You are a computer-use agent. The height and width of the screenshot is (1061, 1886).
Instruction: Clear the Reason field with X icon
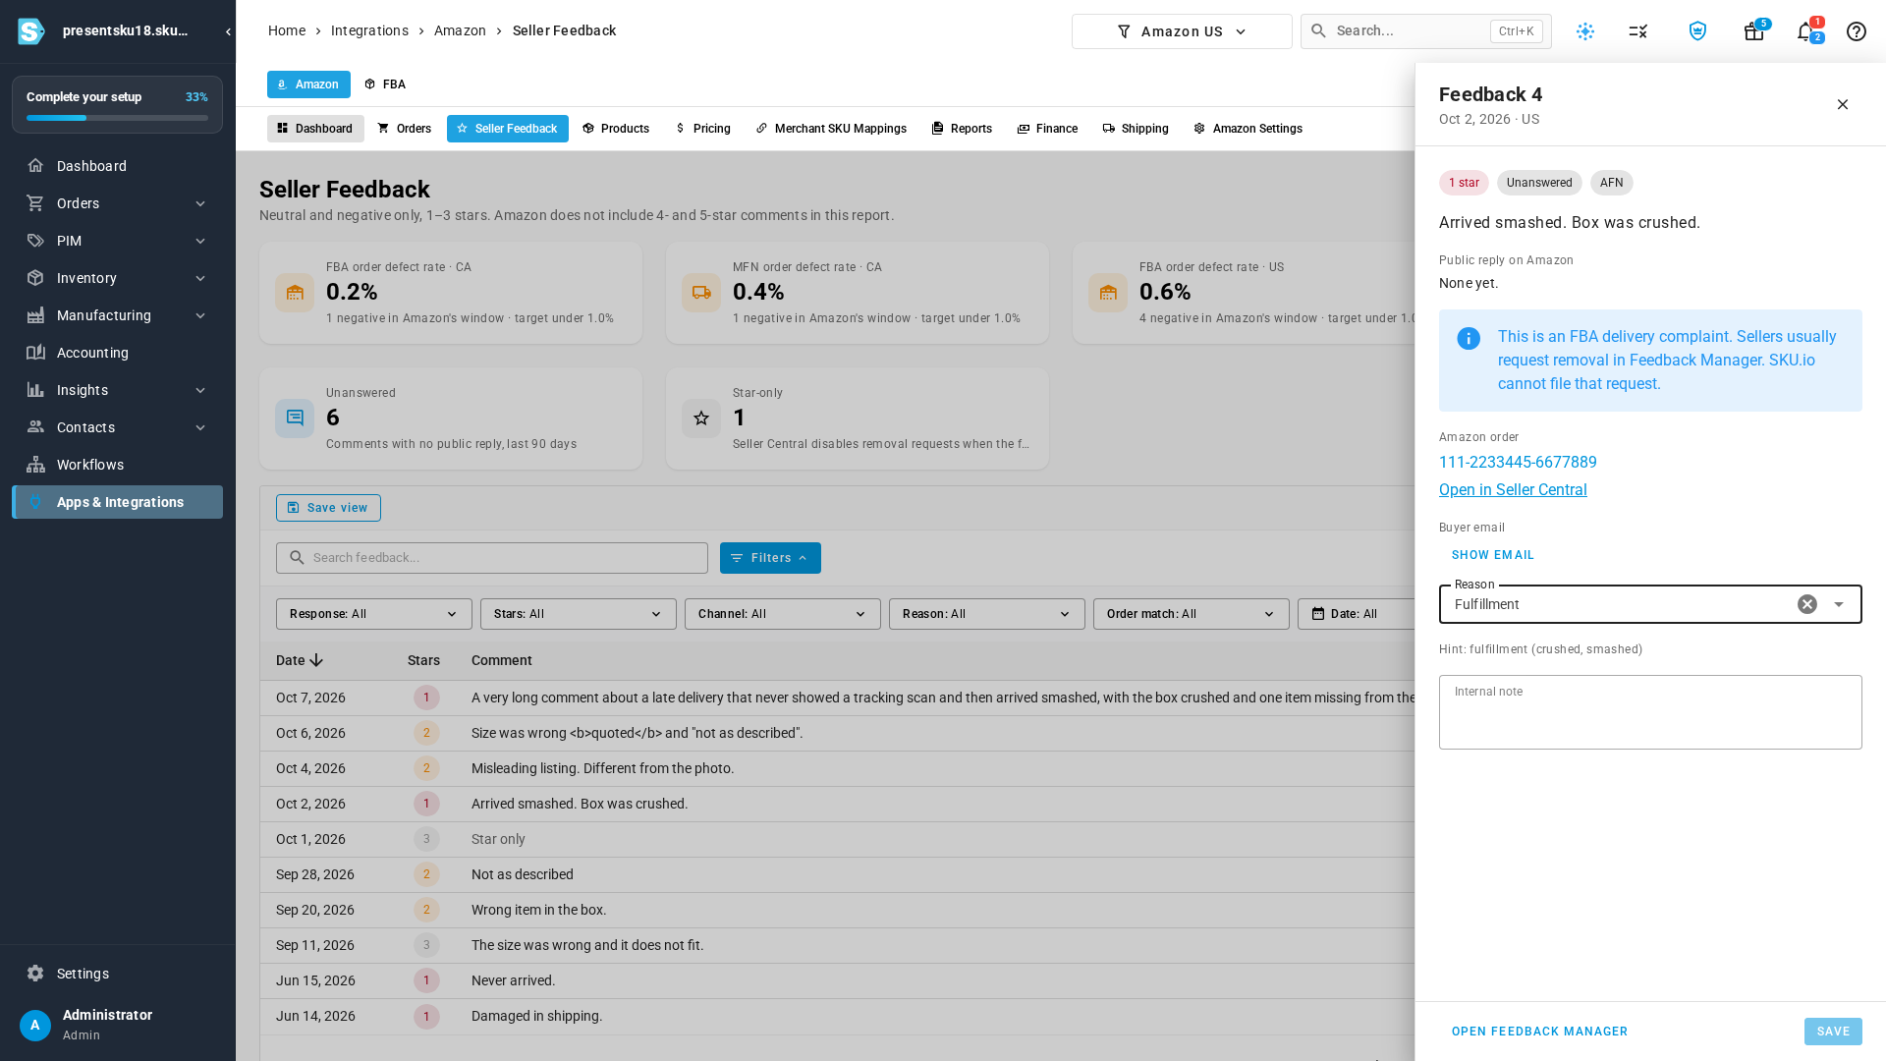[x=1807, y=604]
